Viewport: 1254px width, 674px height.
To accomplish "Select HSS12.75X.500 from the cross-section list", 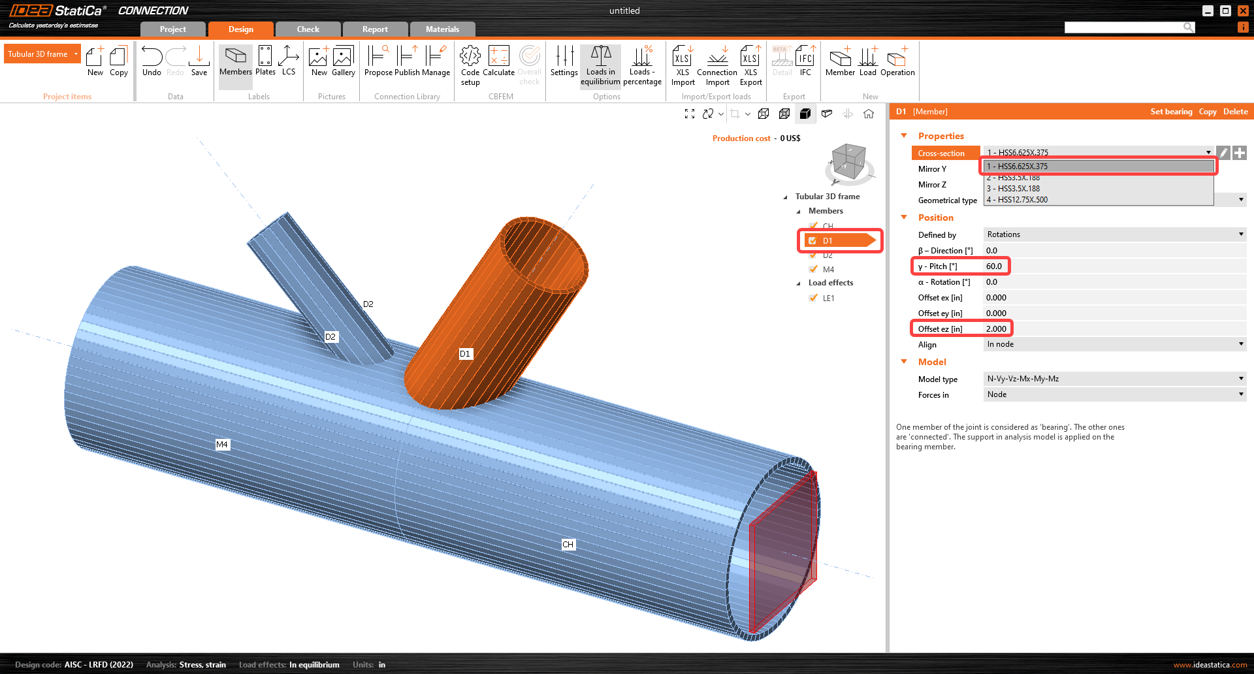I will click(x=1022, y=200).
